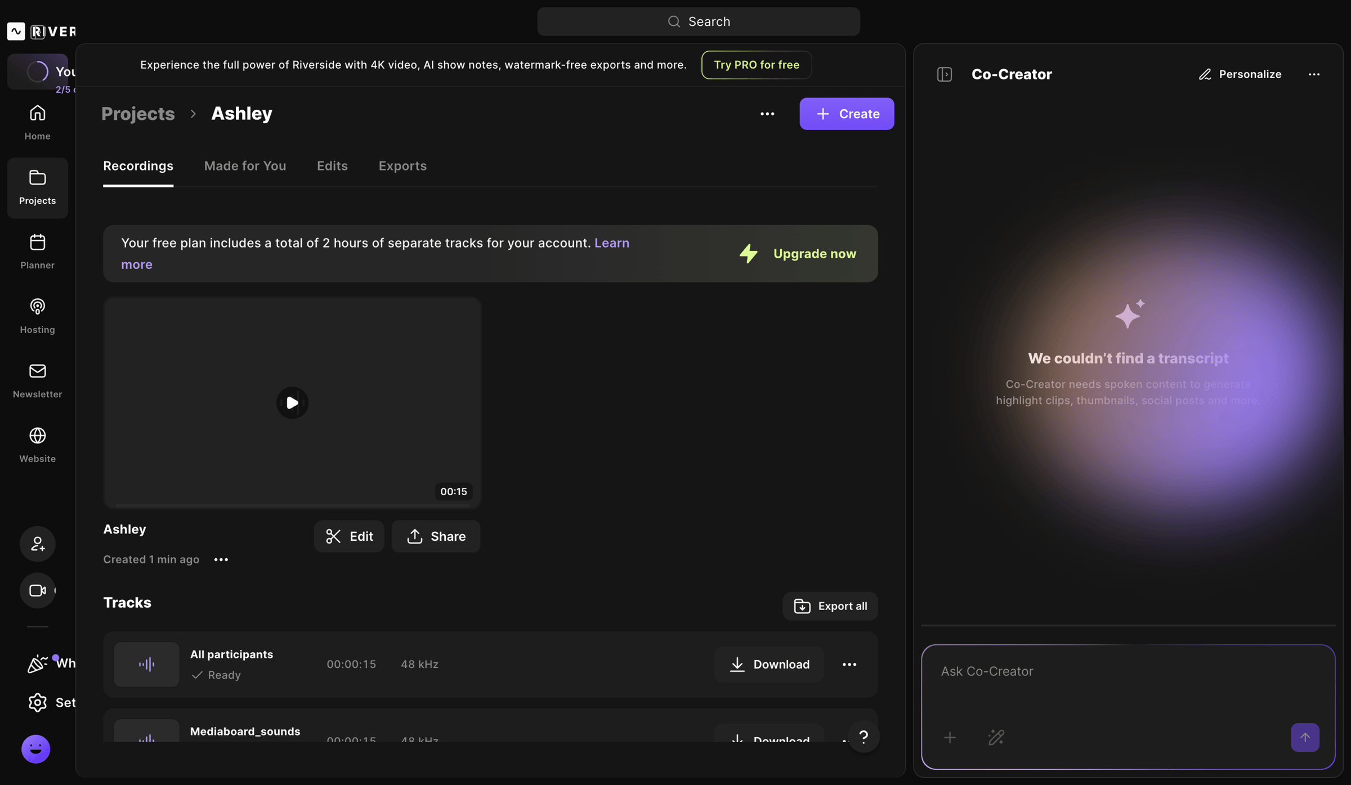Click the All participants track name
Screen dimensions: 1351x785
231,654
